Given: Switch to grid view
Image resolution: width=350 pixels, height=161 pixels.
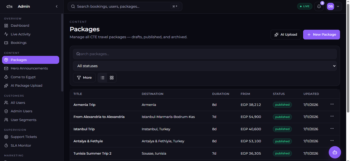Looking at the screenshot, I should coord(112,78).
